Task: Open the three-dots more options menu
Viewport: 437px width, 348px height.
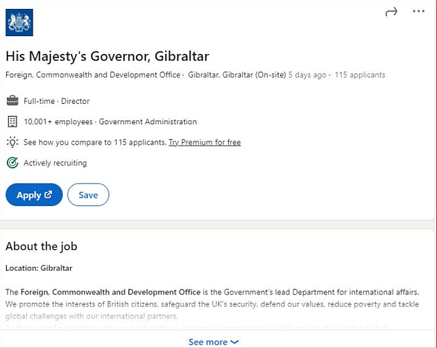Action: [419, 12]
